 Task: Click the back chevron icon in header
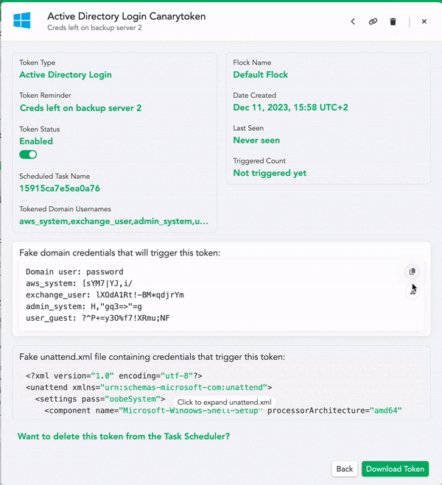pos(353,22)
